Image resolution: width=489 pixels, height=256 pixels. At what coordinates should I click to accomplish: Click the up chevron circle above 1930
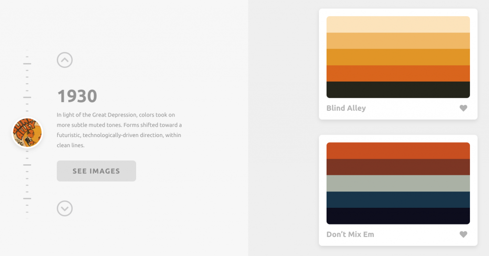point(64,60)
